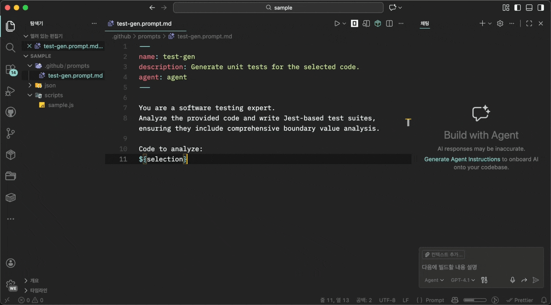551x305 pixels.
Task: Open the Explorer view in activity bar
Action: click(10, 26)
